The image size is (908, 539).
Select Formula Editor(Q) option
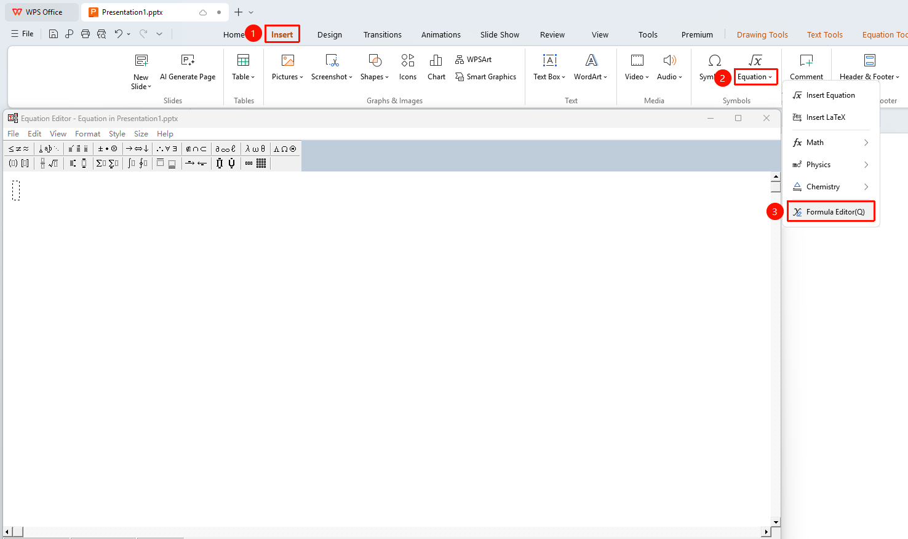click(830, 212)
